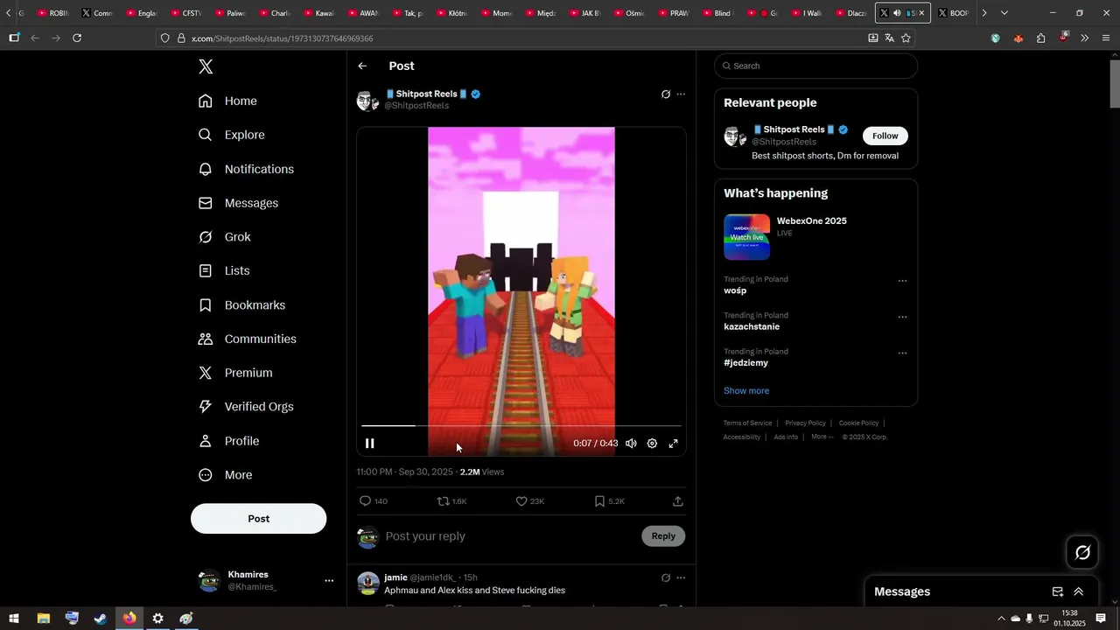Click the browser translate icon

(x=889, y=38)
